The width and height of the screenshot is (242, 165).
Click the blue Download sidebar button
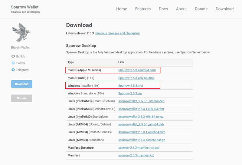coord(21,84)
